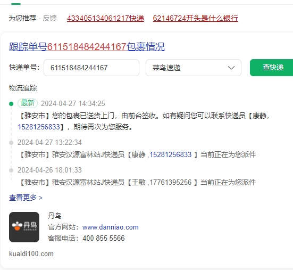The height and width of the screenshot is (270, 293).
Task: Expand courier list via chevron arrow
Action: point(231,68)
